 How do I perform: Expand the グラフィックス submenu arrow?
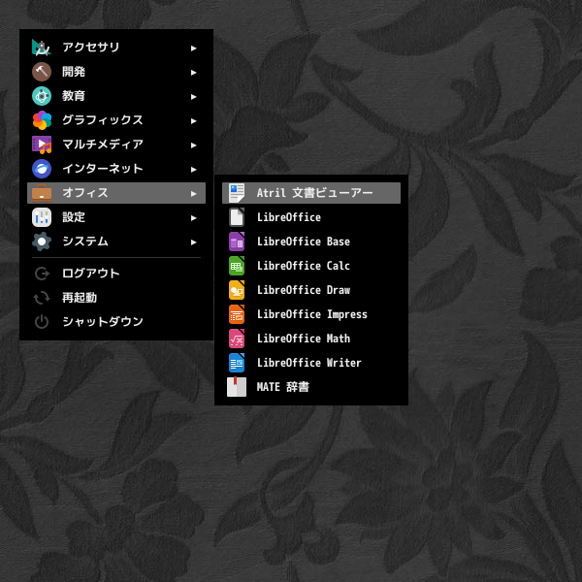[193, 121]
